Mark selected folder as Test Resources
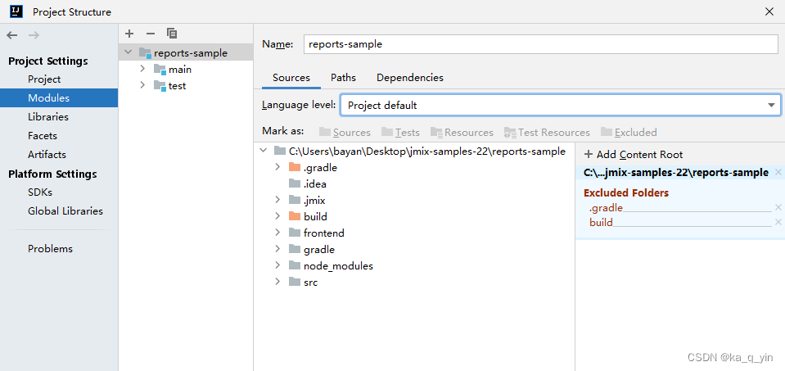Viewport: 785px width, 371px height. click(547, 132)
